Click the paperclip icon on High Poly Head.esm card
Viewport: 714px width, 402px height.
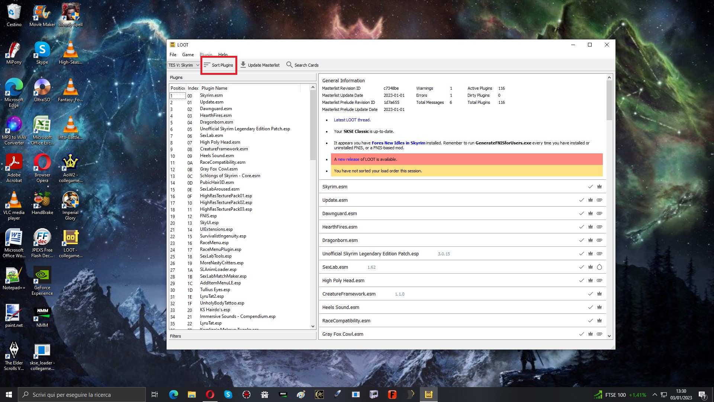(599, 280)
